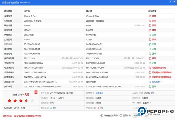
Task: Enable the 显示水印 option
Action: pos(121,116)
